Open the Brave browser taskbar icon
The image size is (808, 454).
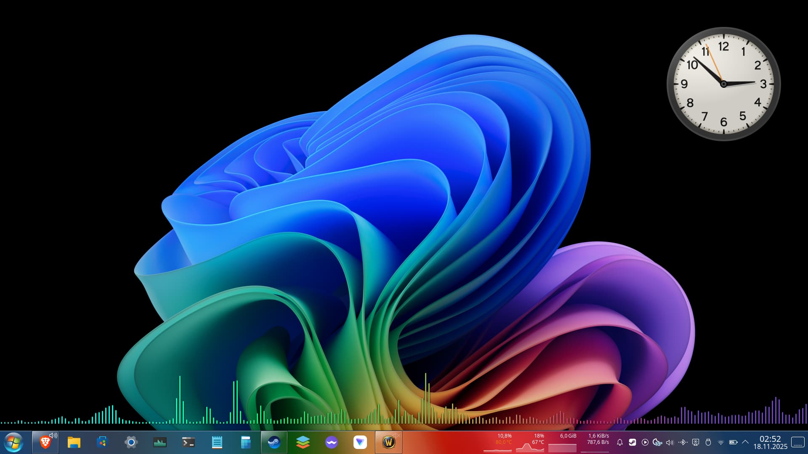(x=45, y=442)
